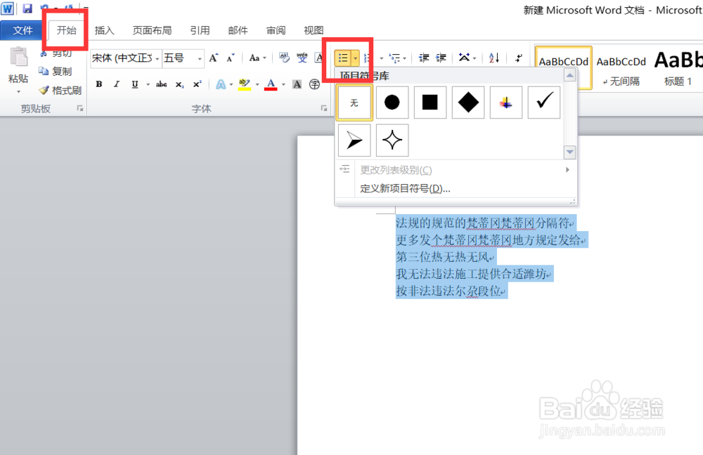Image resolution: width=703 pixels, height=455 pixels.
Task: Open the 字体 dialog launcher
Action: [323, 108]
